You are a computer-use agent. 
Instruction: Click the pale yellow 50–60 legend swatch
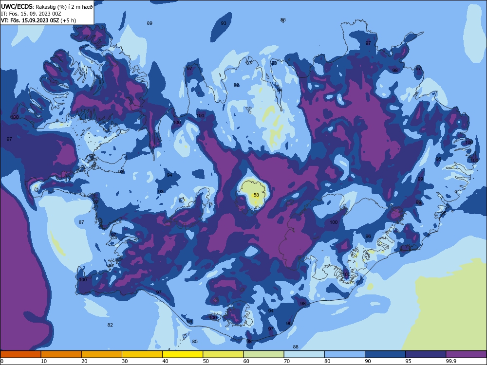click(x=223, y=354)
